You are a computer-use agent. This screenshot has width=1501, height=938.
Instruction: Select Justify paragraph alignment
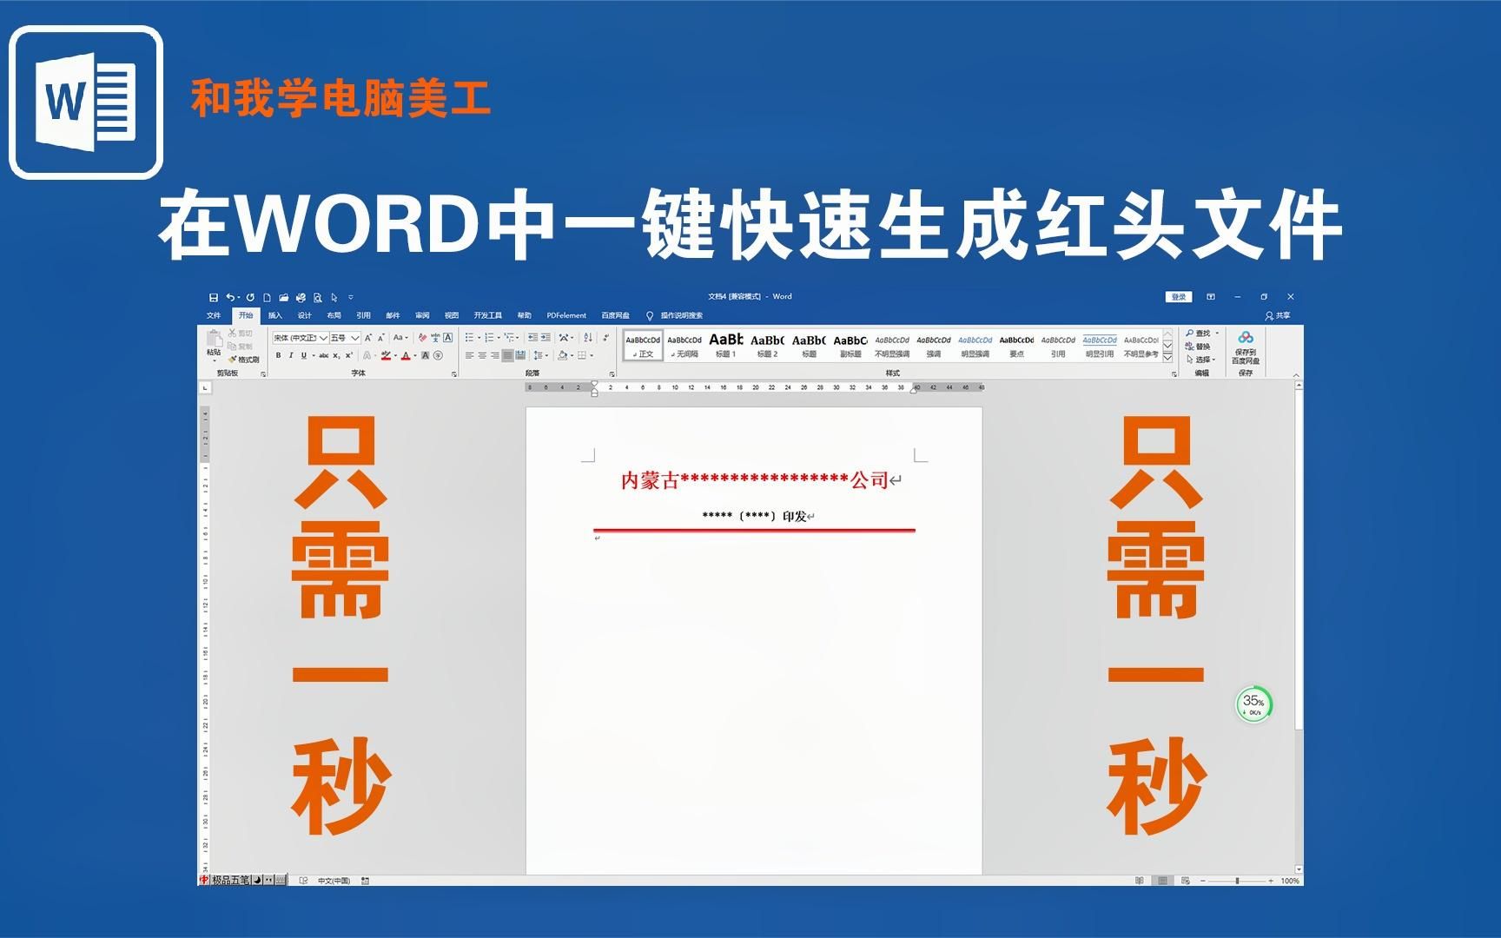[x=507, y=355]
